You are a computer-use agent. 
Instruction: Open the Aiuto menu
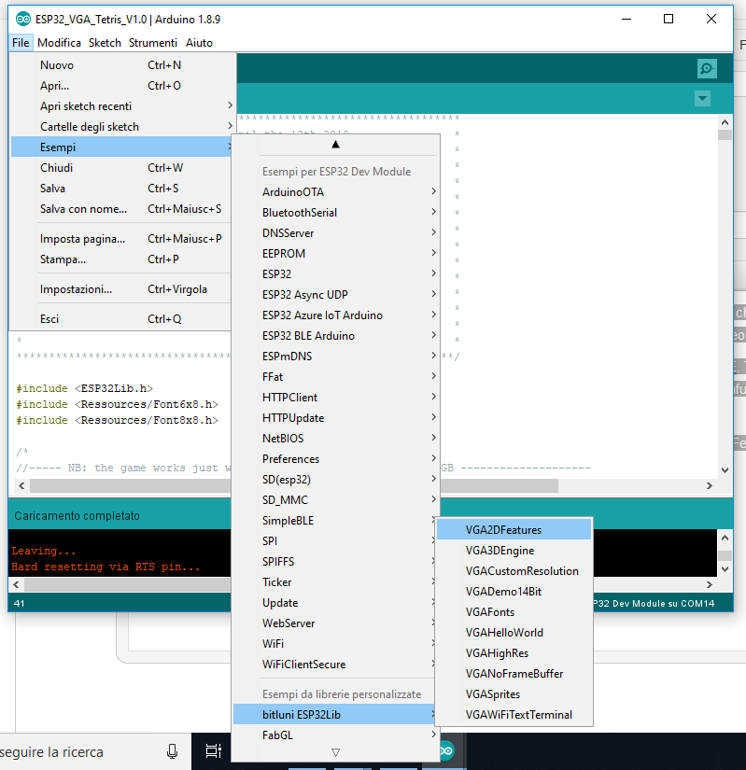199,43
